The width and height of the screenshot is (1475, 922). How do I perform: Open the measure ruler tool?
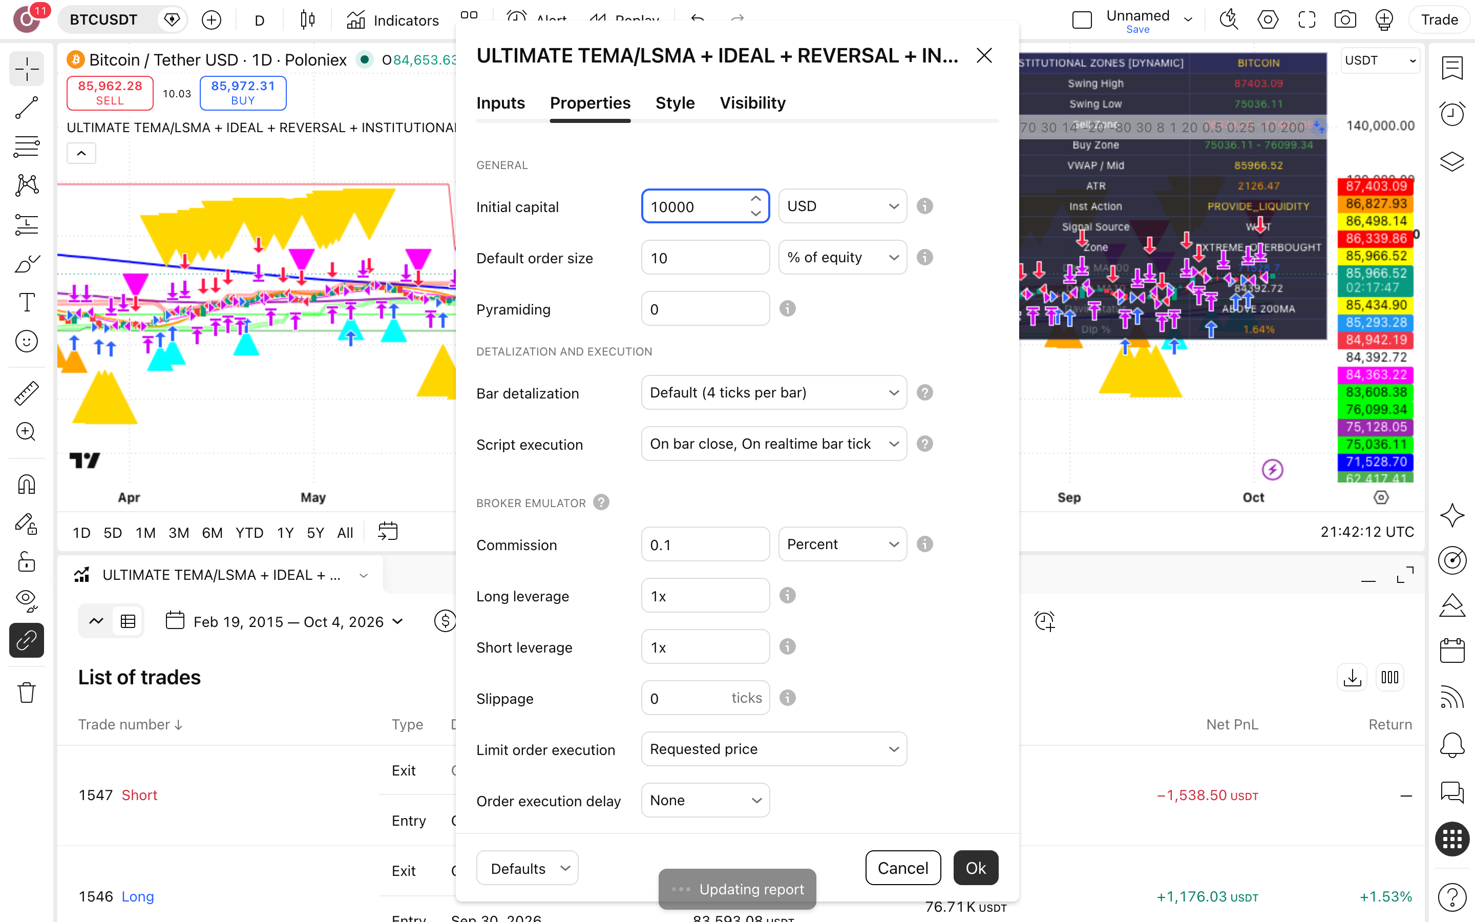coord(26,393)
